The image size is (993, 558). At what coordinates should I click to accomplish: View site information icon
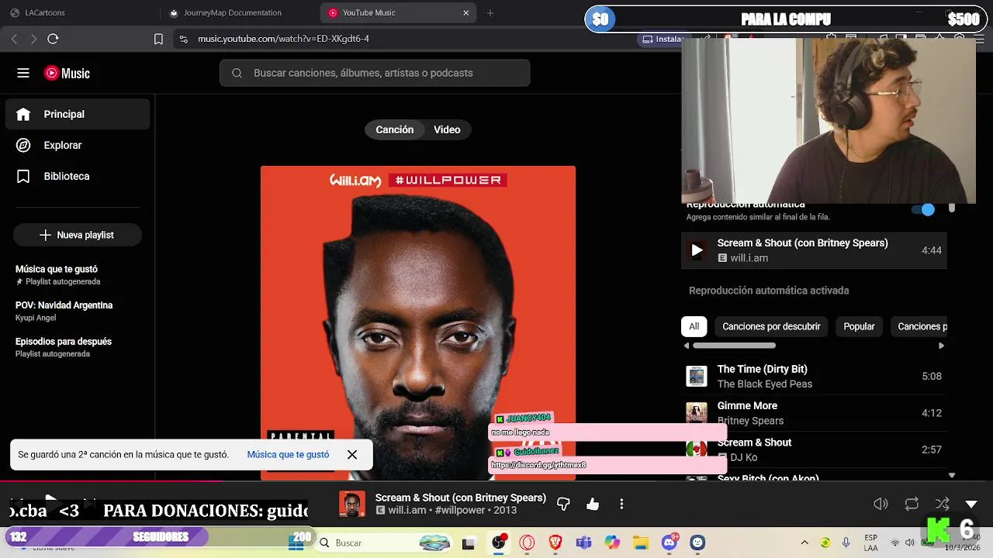(x=183, y=39)
